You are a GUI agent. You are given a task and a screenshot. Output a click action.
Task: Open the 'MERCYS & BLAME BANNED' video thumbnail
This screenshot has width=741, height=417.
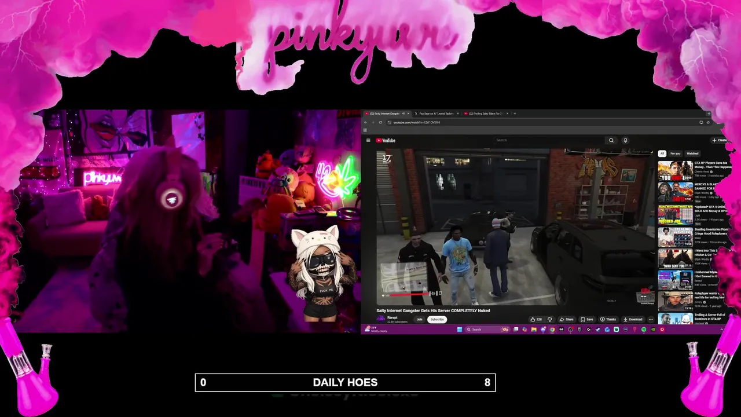[675, 193]
